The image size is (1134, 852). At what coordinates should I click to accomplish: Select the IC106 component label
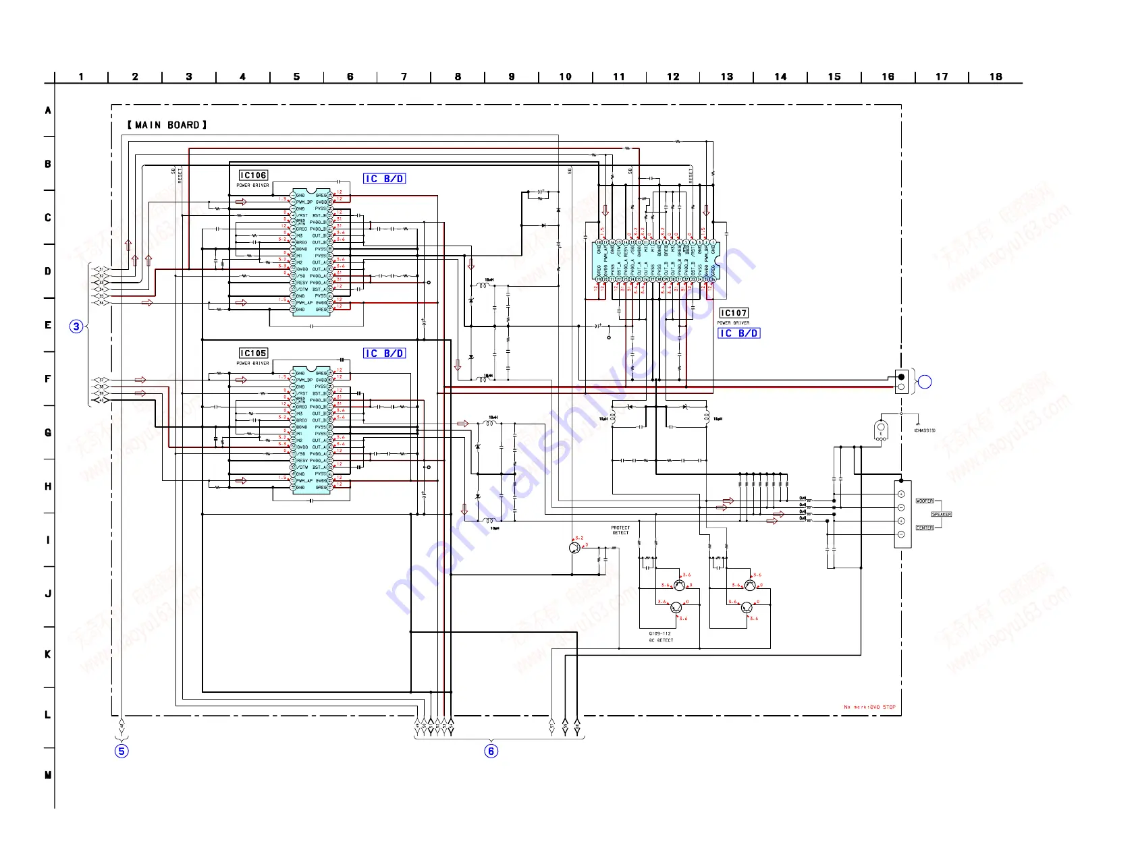(x=254, y=175)
